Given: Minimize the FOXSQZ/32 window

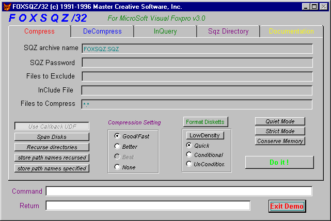Looking at the screenshot, I should point(306,7).
